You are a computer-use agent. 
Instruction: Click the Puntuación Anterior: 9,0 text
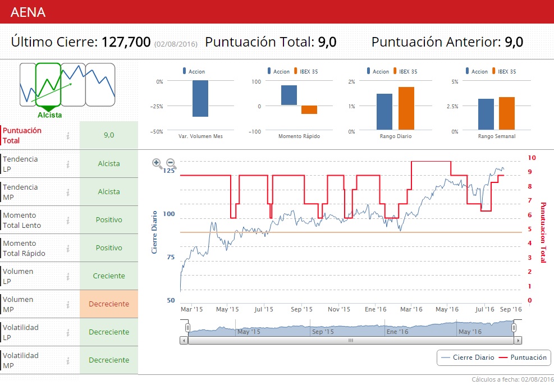[x=447, y=42]
